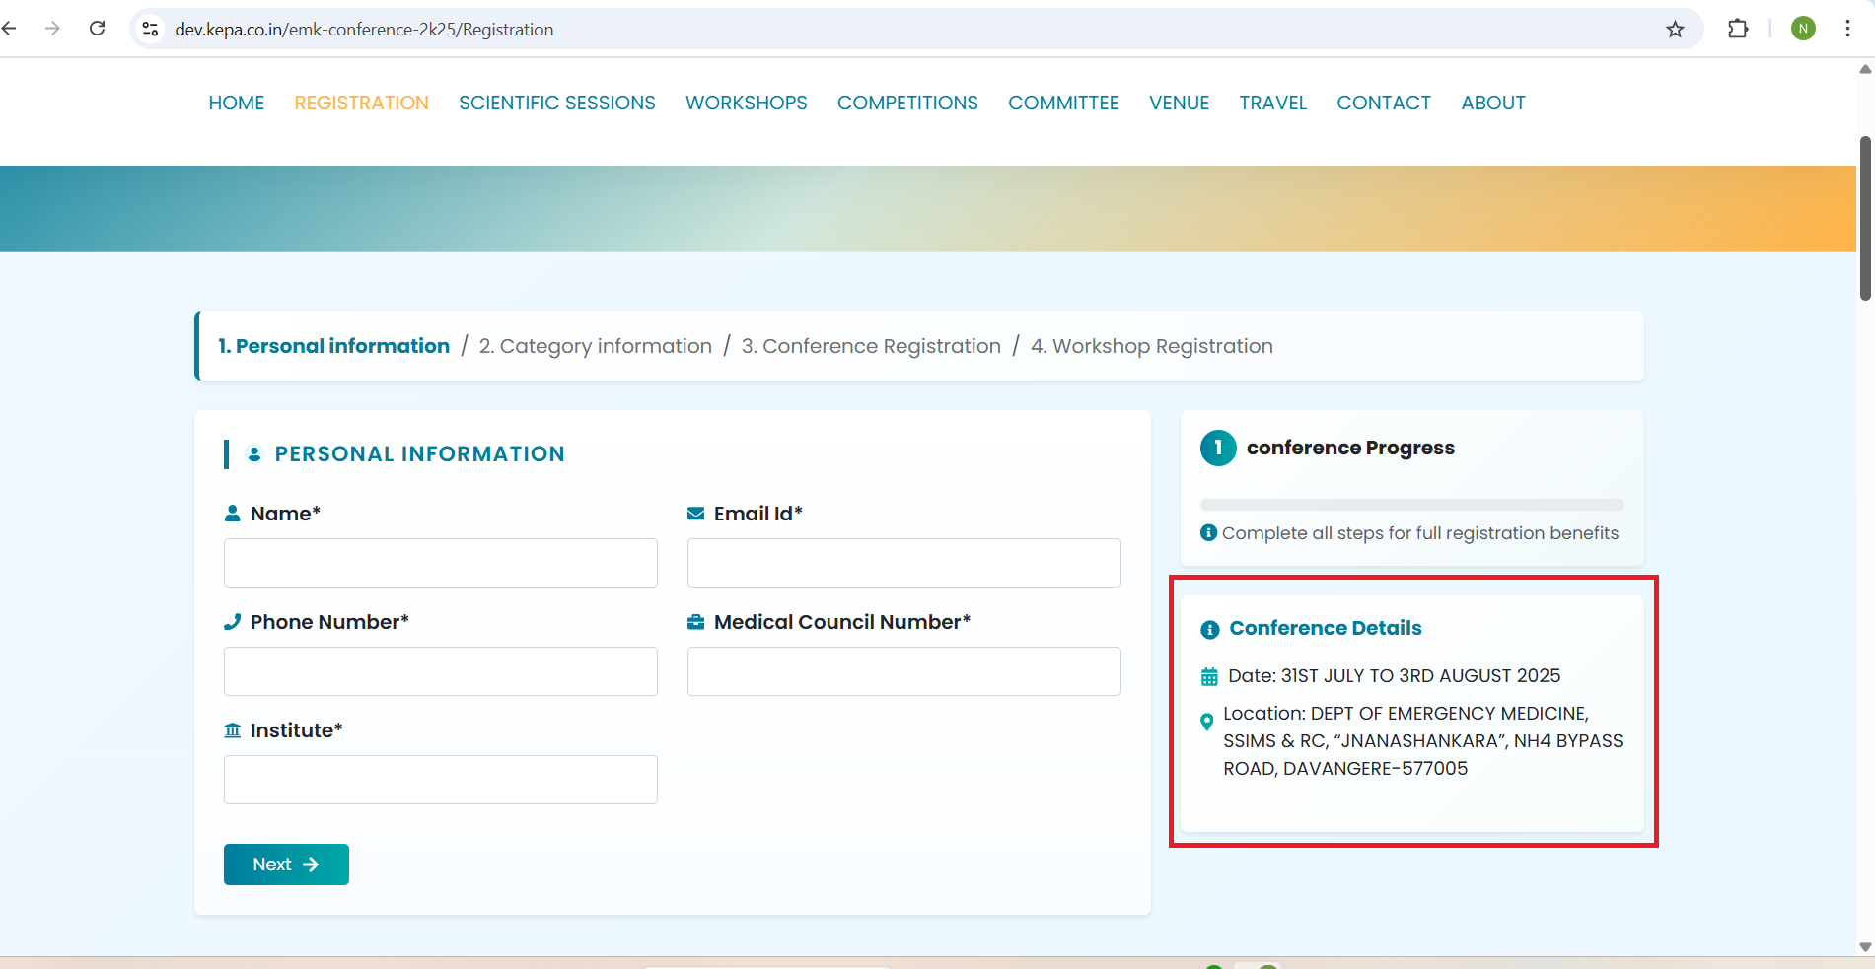Click the Conference Details info icon
Image resolution: width=1875 pixels, height=969 pixels.
[x=1209, y=630]
